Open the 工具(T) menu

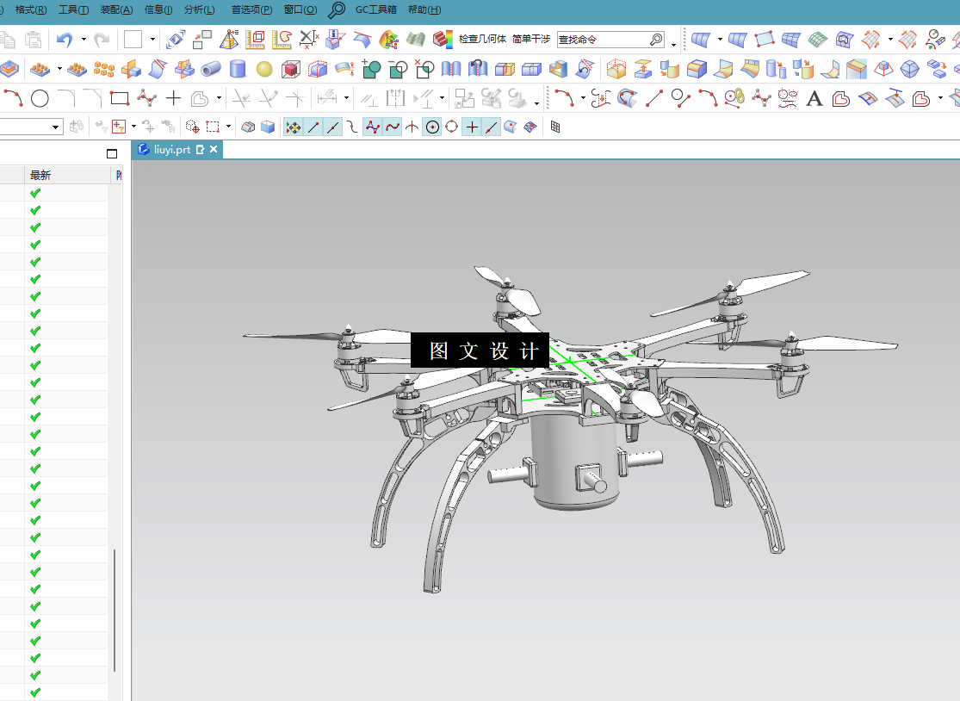[73, 9]
